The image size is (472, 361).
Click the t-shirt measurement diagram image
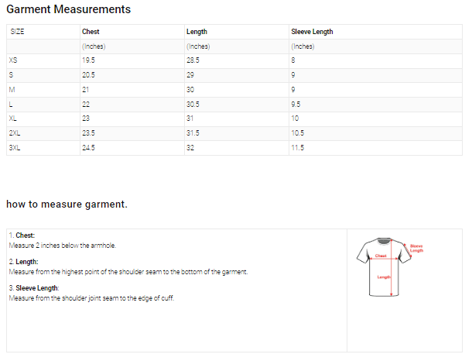coord(384,267)
